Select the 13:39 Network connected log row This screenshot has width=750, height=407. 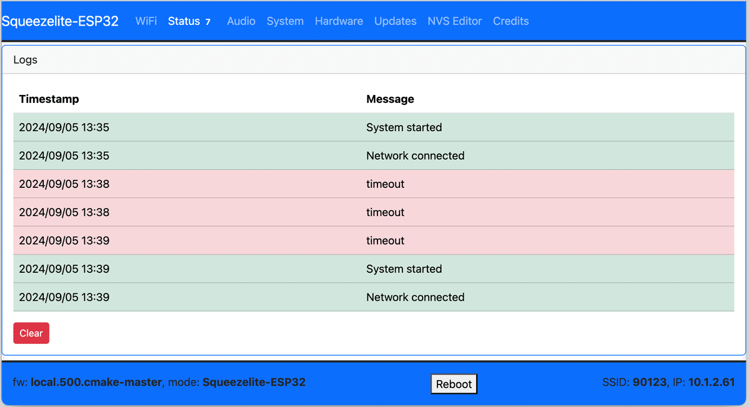tap(373, 297)
